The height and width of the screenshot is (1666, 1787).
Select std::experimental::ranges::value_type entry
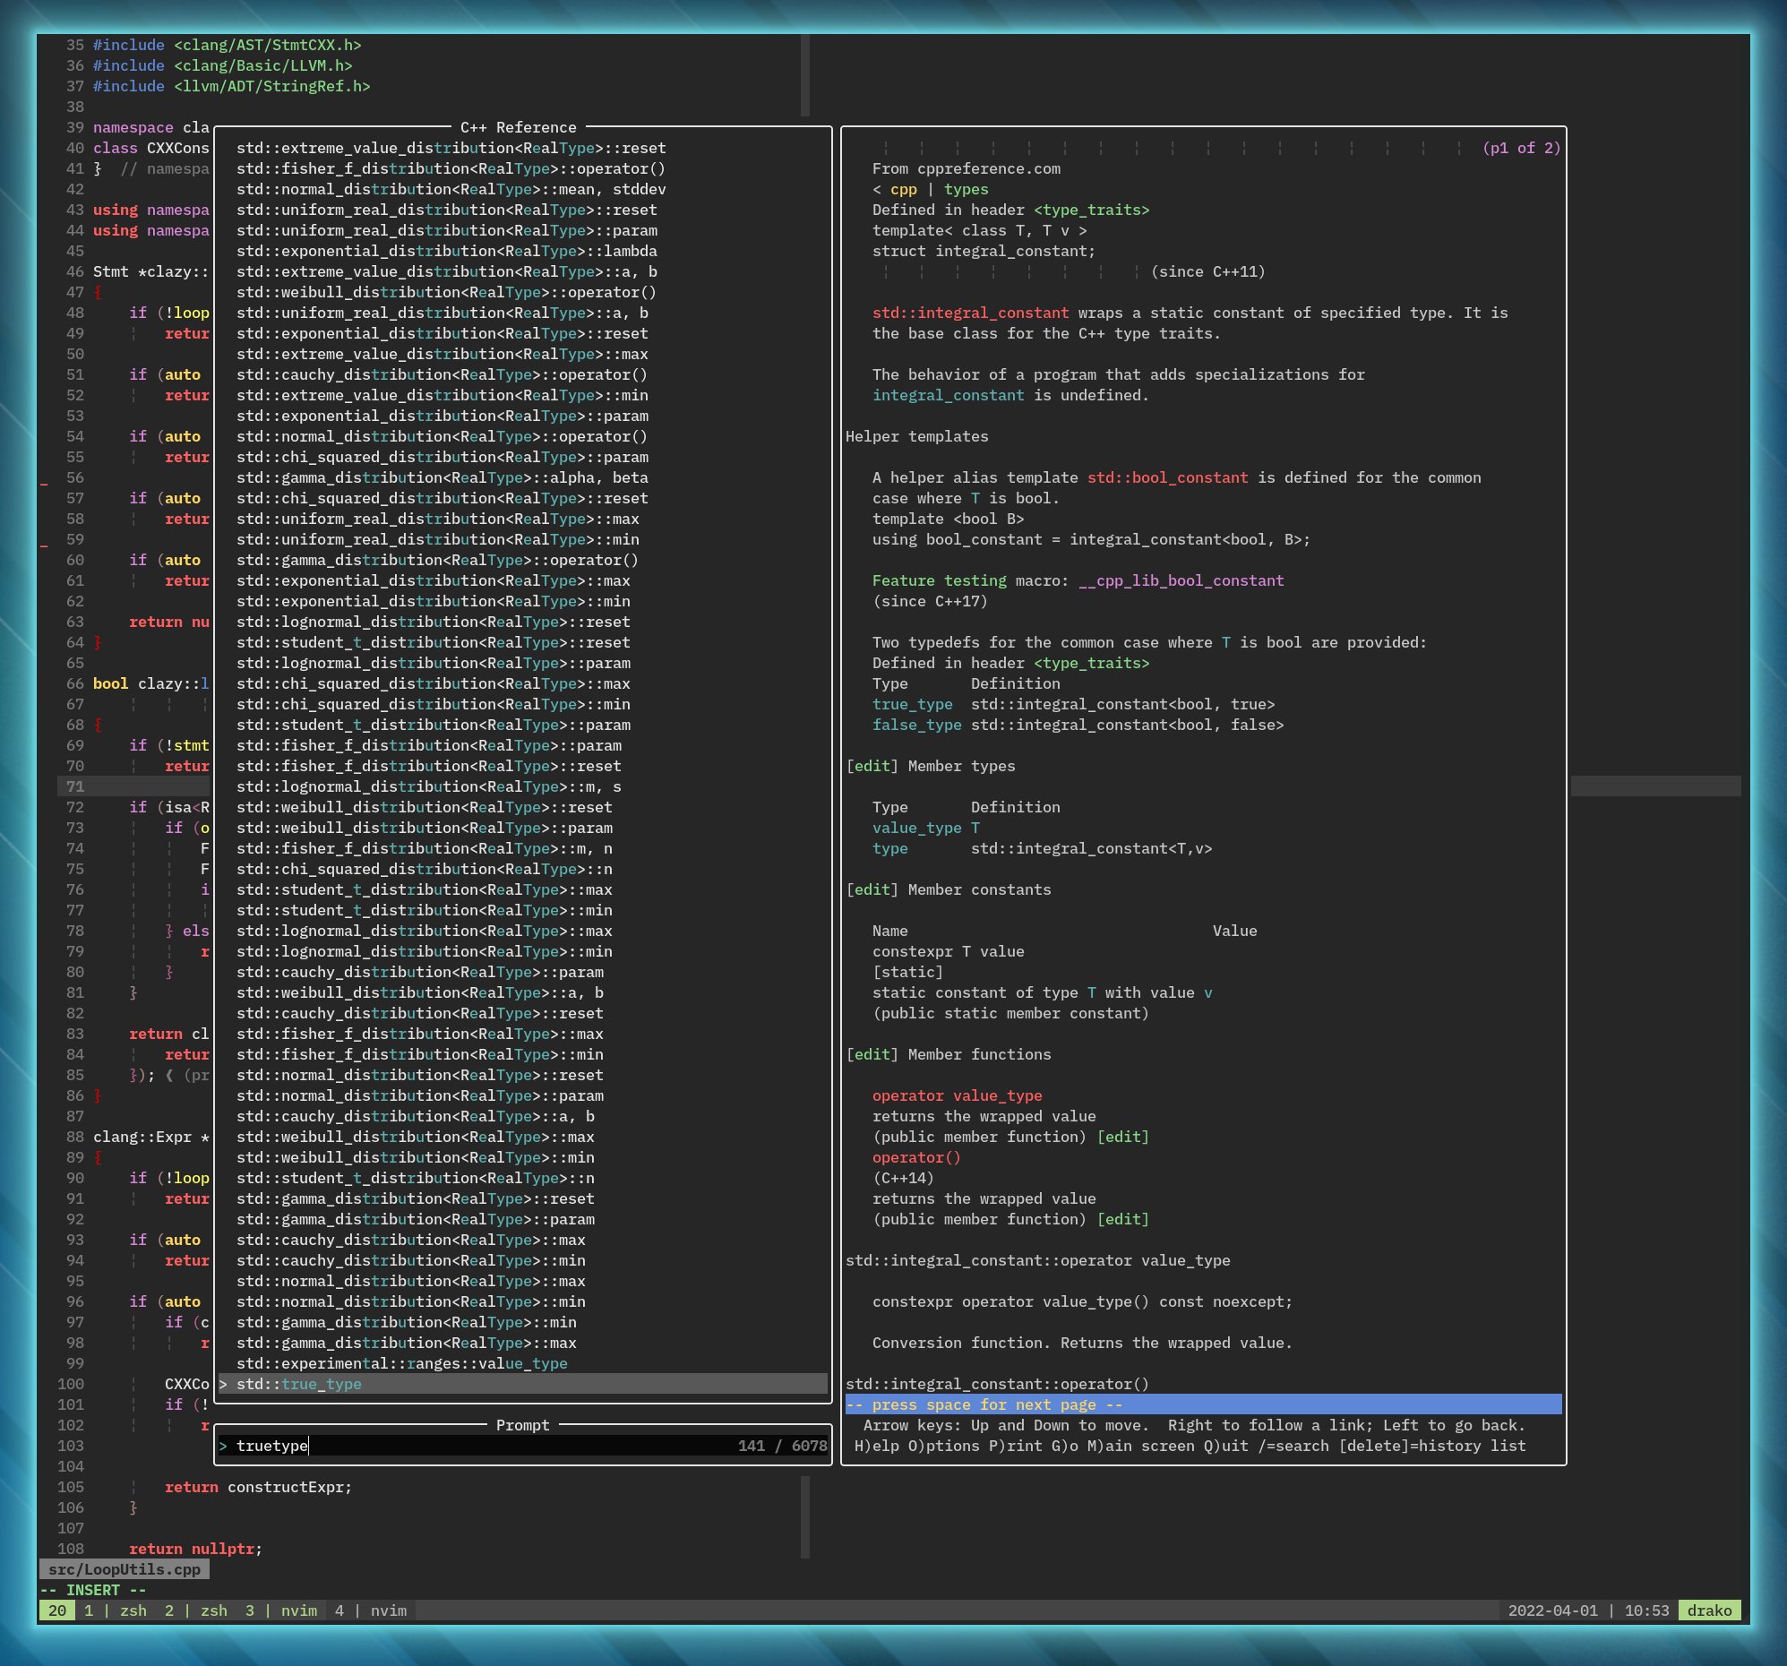(x=402, y=1363)
